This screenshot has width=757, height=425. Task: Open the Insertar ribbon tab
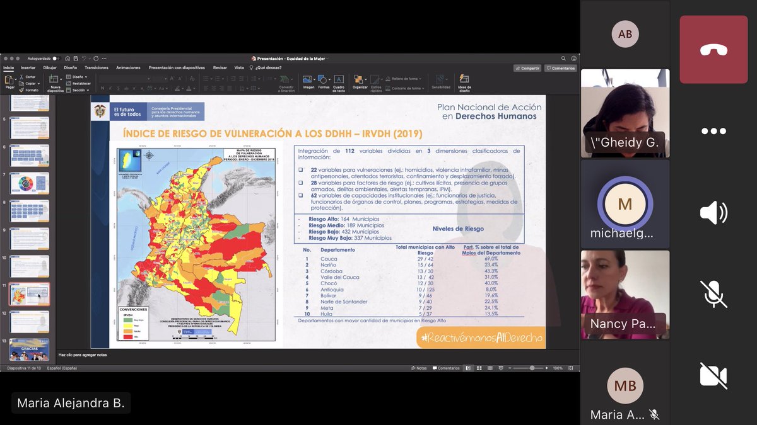point(28,67)
